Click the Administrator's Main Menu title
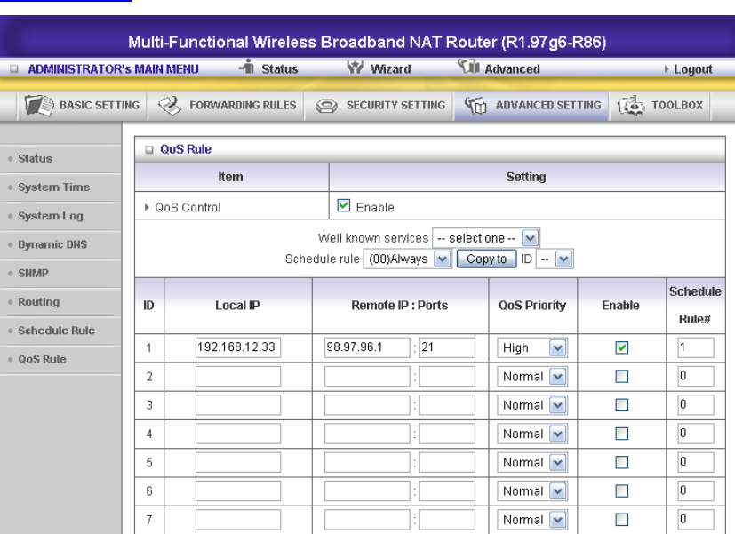Screen dimensions: 735x534 pos(113,68)
